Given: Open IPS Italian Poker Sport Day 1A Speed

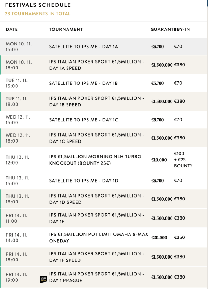Looking at the screenshot, I should point(96,65).
